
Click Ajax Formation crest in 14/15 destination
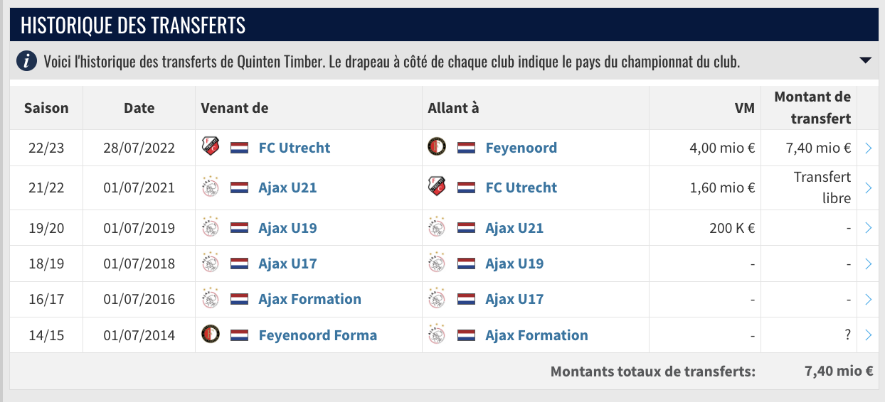coord(437,335)
